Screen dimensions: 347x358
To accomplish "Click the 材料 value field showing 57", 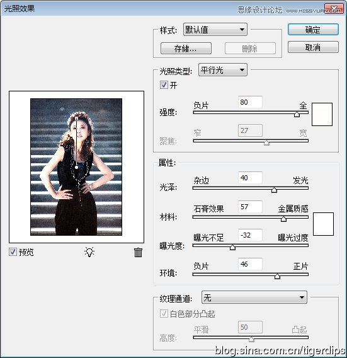I will click(x=250, y=207).
